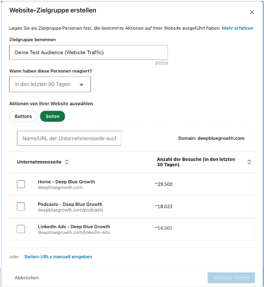Check the LinkedIn Ads - Deep Blue Growth checkbox

pos(21,229)
